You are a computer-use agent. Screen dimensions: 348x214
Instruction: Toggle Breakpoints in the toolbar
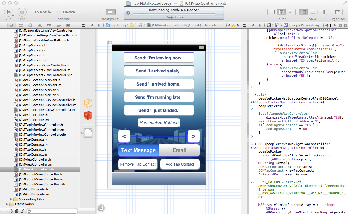[110, 12]
